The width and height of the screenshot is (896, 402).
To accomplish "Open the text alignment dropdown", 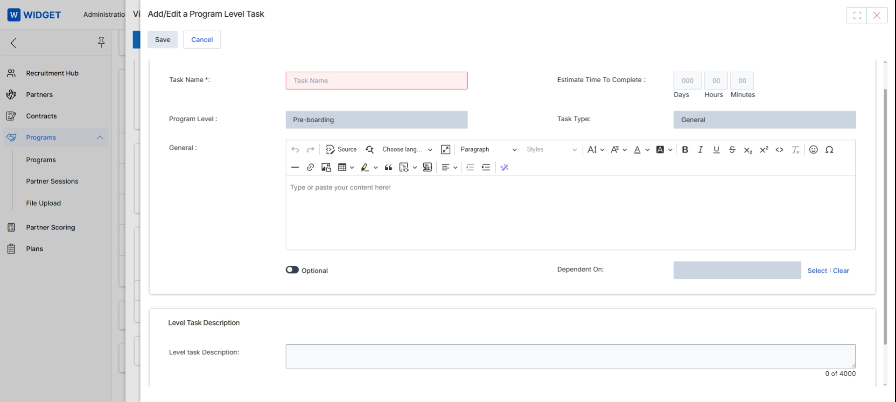I will (x=449, y=167).
